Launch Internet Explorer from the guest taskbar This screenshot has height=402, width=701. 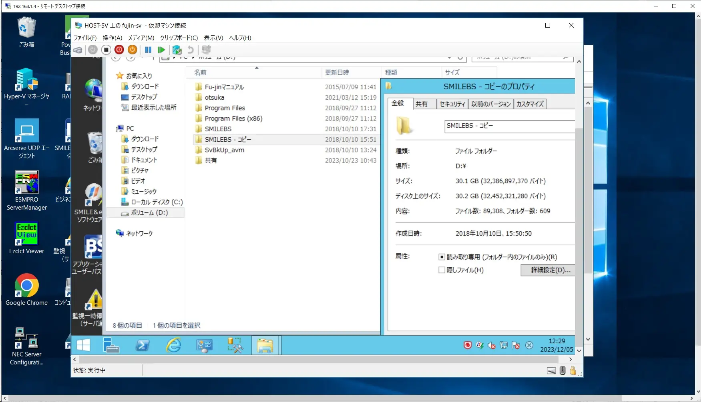(173, 345)
